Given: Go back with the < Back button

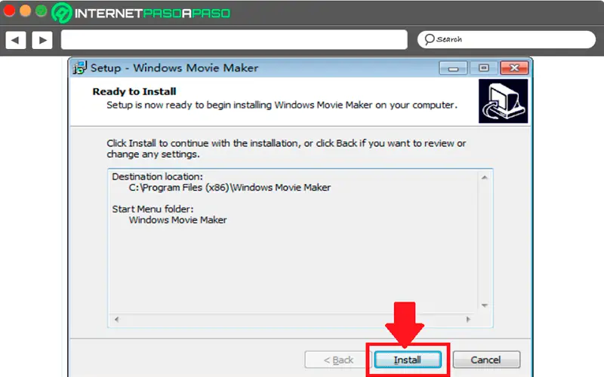Looking at the screenshot, I should coord(337,360).
